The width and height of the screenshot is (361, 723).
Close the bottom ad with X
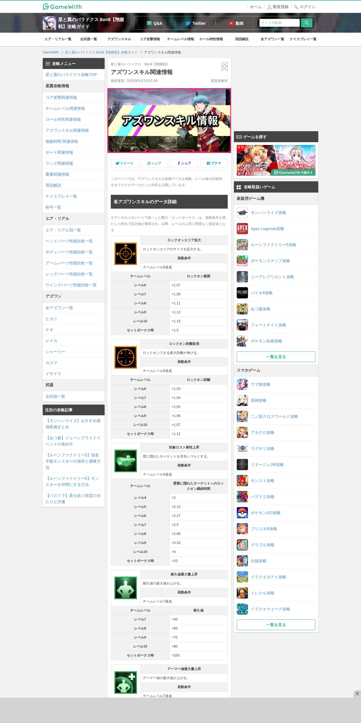tap(357, 693)
